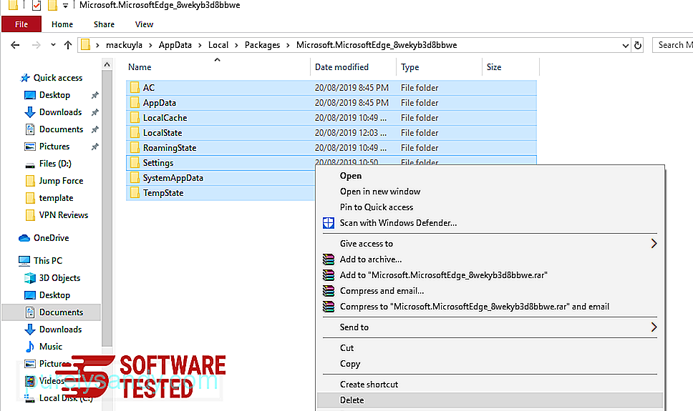Screen dimensions: 693x411
Task: Select the AppData folder icon in file list
Action: [135, 102]
